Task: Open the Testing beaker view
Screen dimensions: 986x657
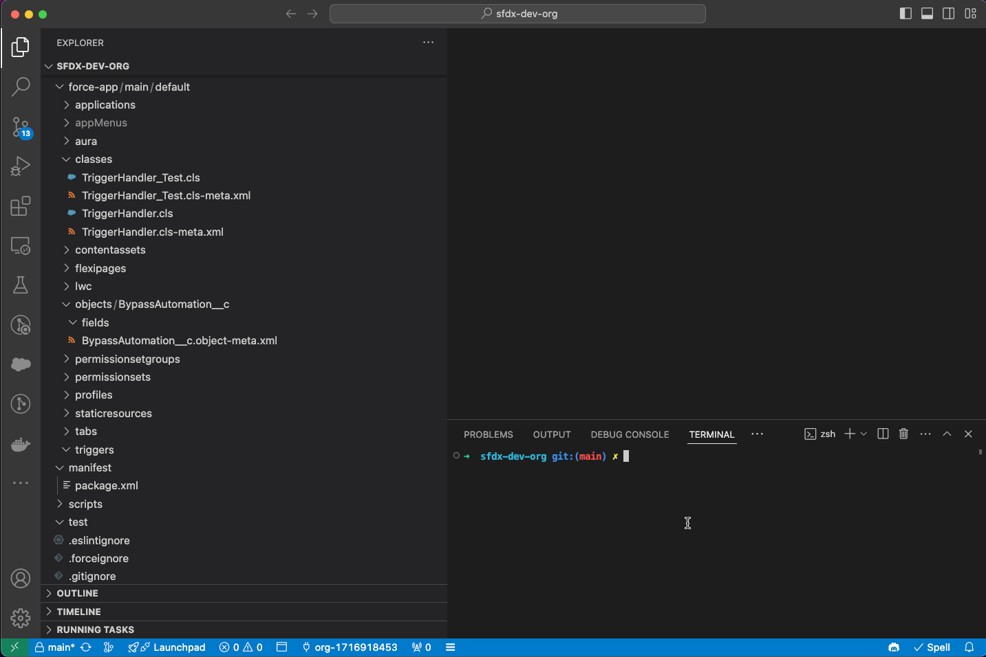Action: pyautogui.click(x=21, y=285)
